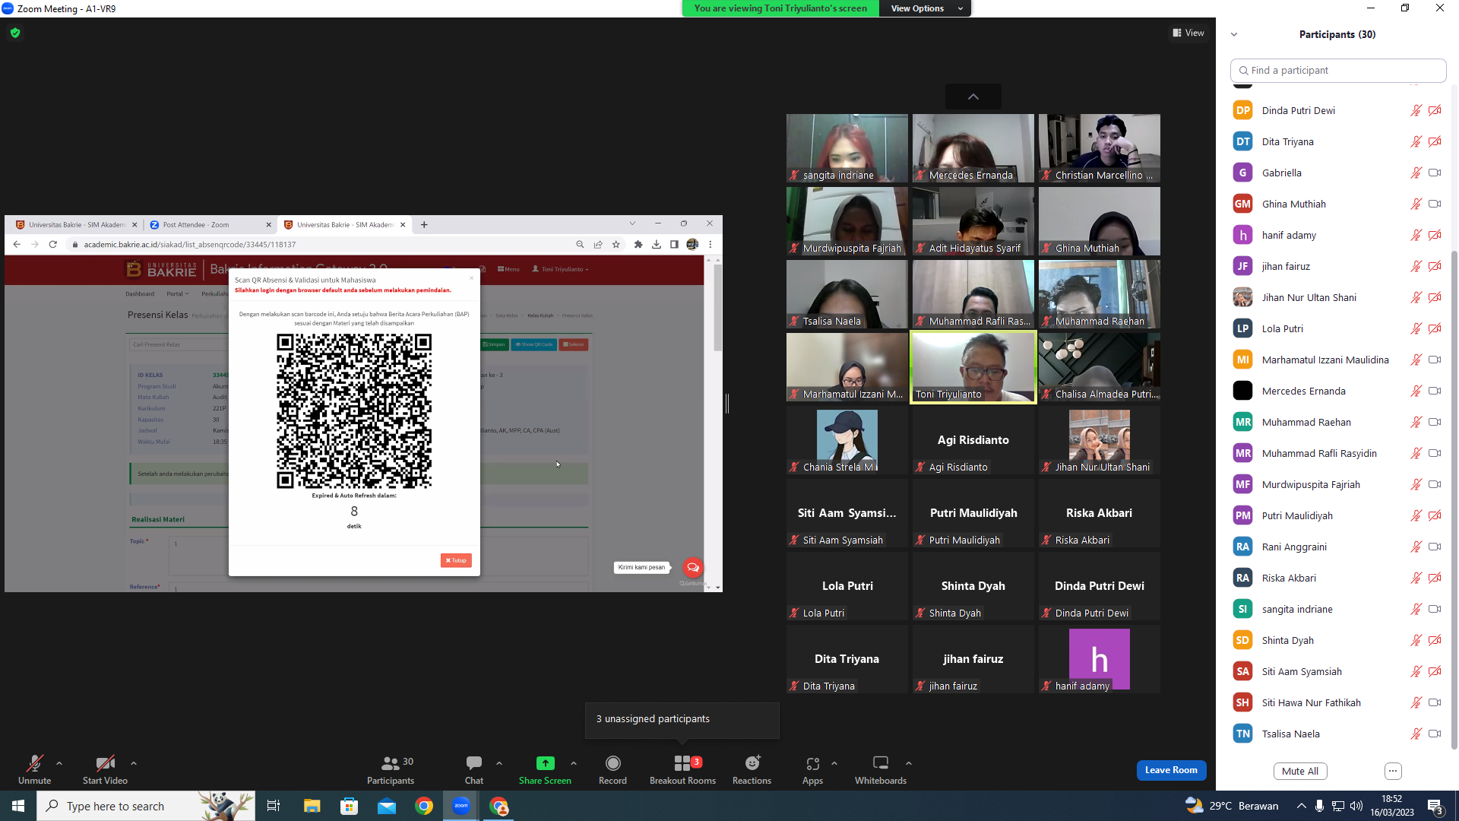
Task: Expand the chat options arrow
Action: click(499, 763)
